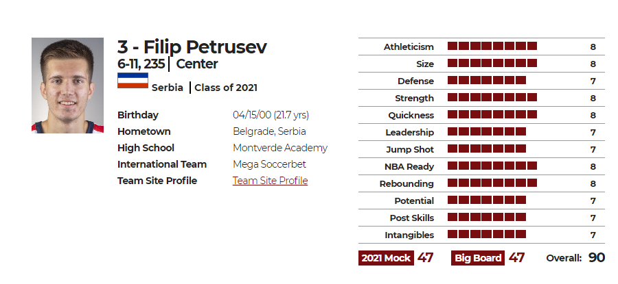Screen dimensions: 618x284
Task: Click the Mega Soccerbet team name
Action: tap(269, 164)
